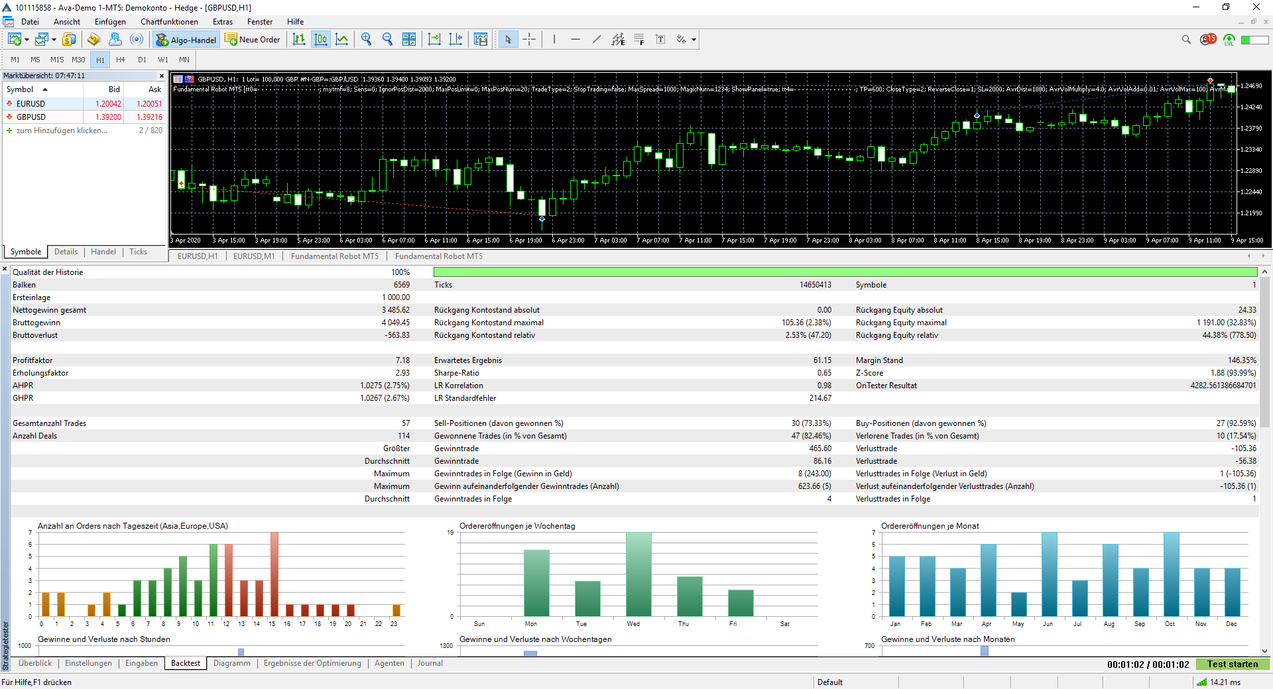Click the Zoom in magnifier icon

[366, 40]
